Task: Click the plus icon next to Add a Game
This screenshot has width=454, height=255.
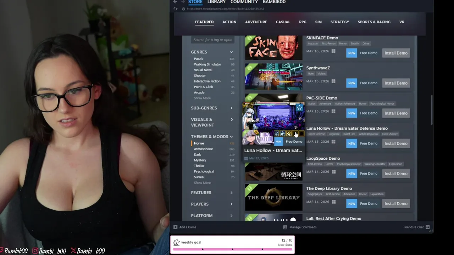Action: pos(175,227)
